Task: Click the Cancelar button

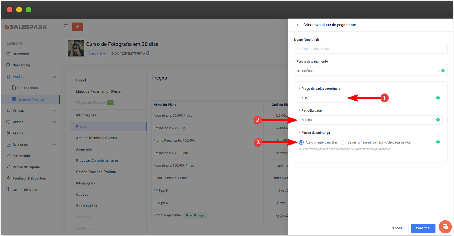Action: coord(397,228)
